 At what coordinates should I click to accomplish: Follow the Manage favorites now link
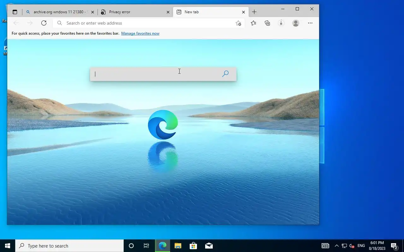click(x=140, y=33)
